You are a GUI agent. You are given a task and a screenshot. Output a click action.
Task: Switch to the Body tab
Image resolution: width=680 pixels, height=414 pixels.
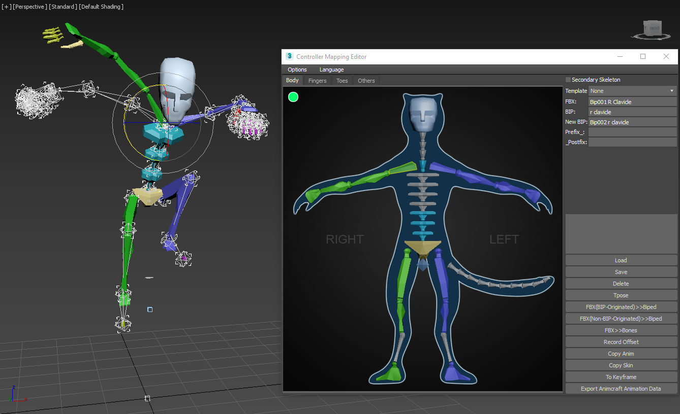(292, 80)
